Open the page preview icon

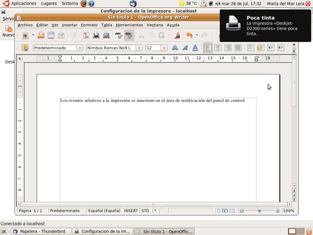pos(106,35)
